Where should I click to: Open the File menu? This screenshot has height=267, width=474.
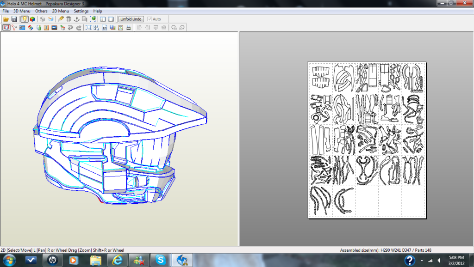point(6,11)
